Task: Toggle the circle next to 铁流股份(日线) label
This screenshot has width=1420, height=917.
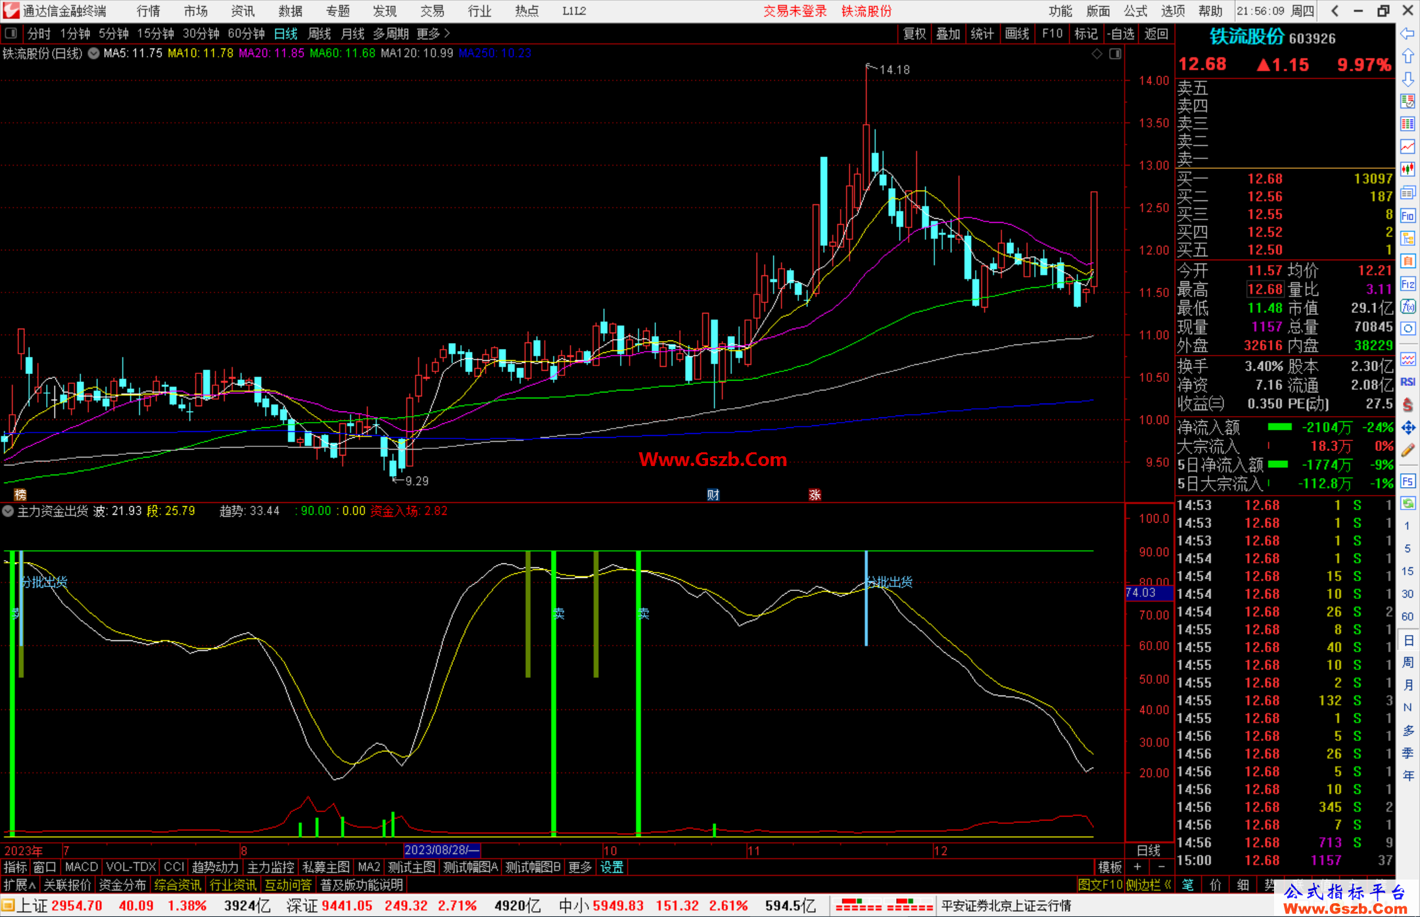Action: coord(93,54)
